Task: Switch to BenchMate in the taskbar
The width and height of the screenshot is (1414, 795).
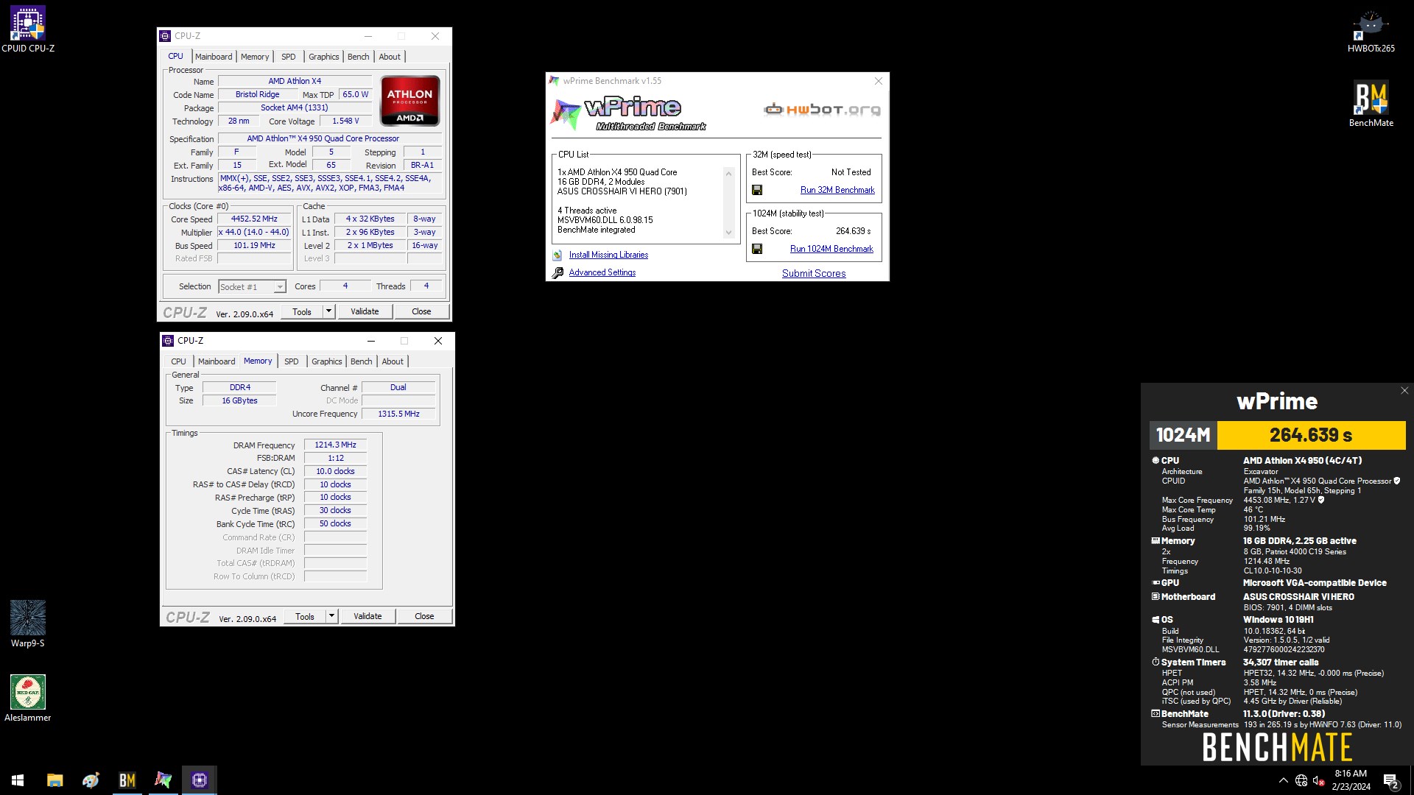Action: point(127,780)
